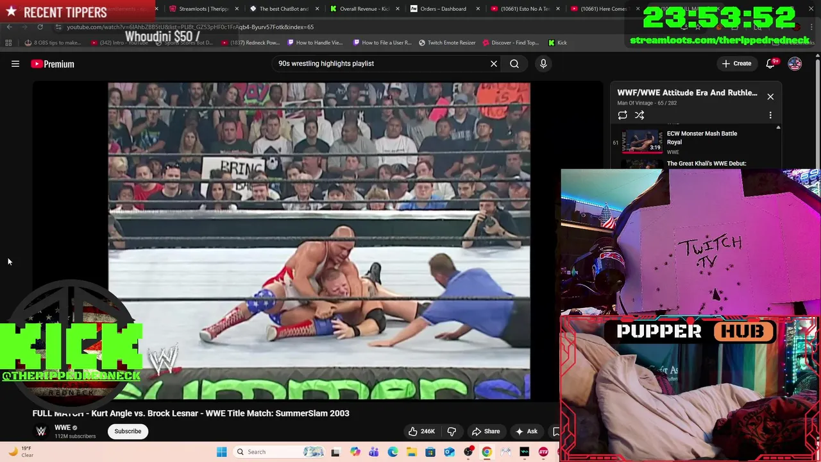Launch Microsoft Edge from taskbar
The height and width of the screenshot is (462, 821).
coord(393,452)
